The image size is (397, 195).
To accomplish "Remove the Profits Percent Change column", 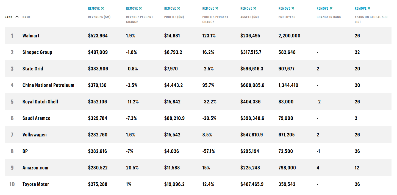I will coord(210,9).
